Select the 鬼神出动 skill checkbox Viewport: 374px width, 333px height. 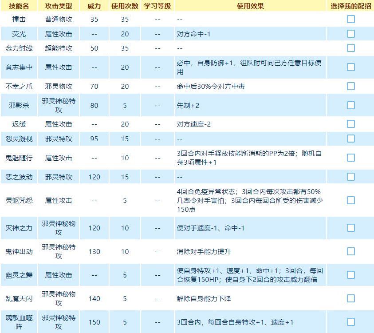350,252
